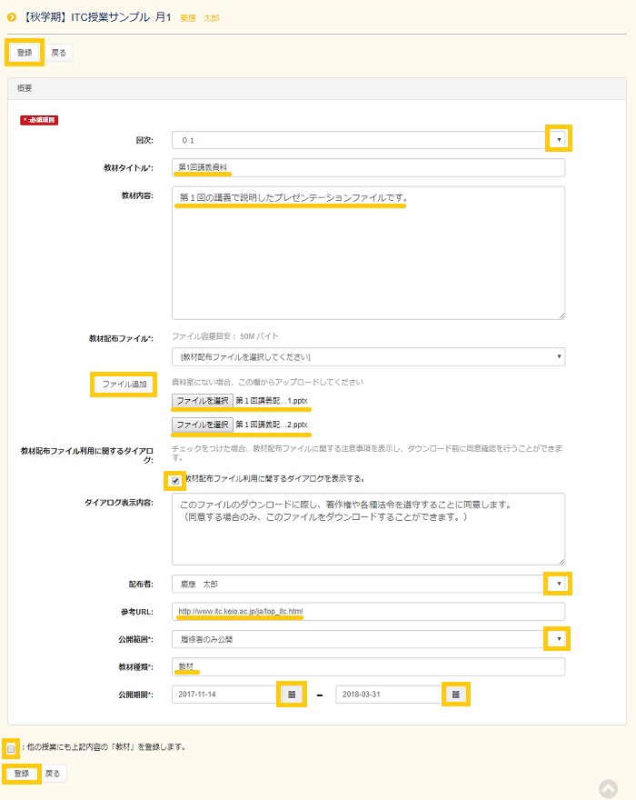Click the top 登録 button
Screen dimensions: 636x800
click(25, 53)
